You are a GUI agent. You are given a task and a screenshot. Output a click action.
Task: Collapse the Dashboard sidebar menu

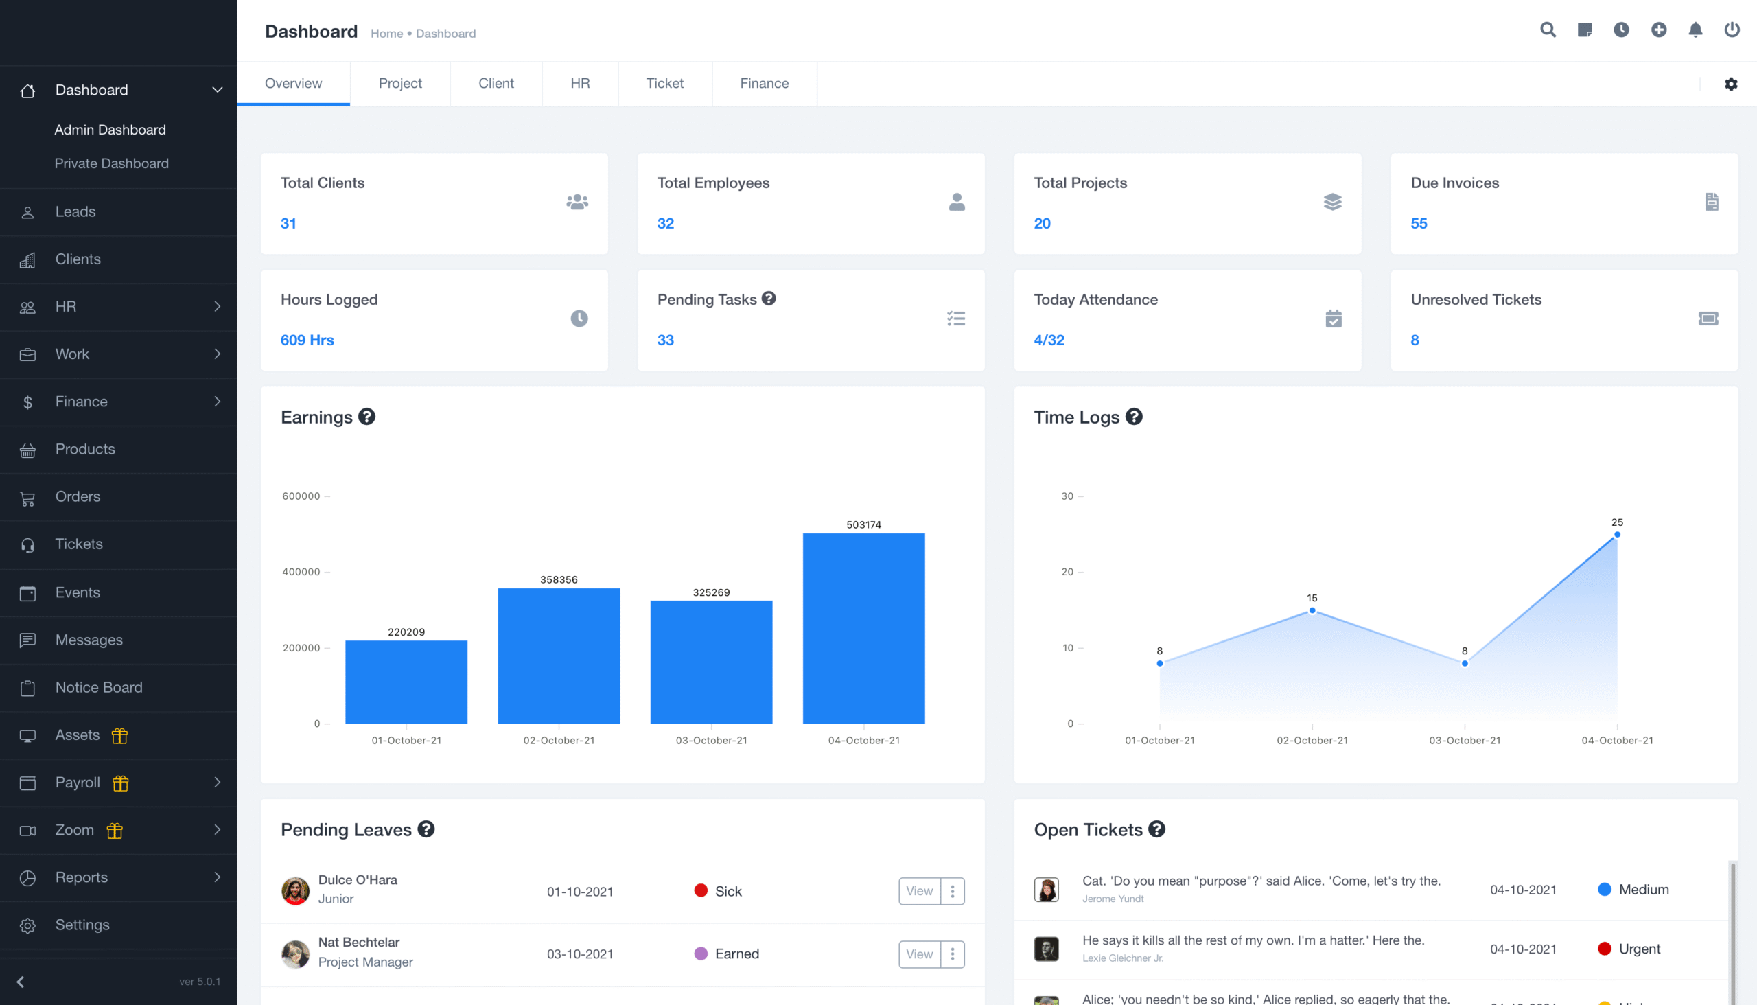[x=217, y=91]
